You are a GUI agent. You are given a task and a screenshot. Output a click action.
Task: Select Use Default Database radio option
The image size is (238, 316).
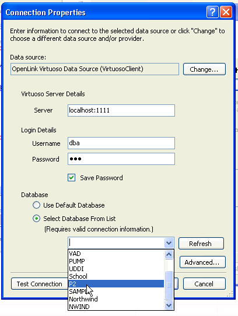click(x=37, y=205)
